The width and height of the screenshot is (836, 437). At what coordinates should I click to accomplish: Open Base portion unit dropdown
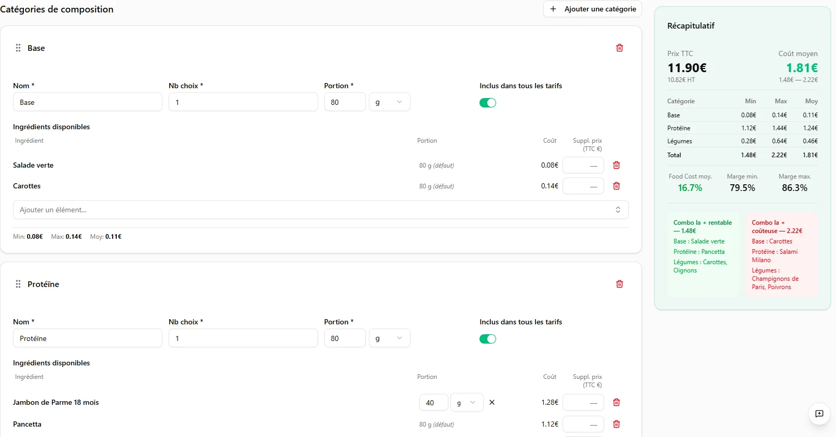pos(389,102)
